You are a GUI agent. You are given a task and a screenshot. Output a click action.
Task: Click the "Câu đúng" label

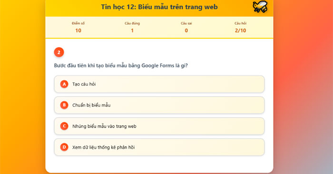click(x=132, y=23)
